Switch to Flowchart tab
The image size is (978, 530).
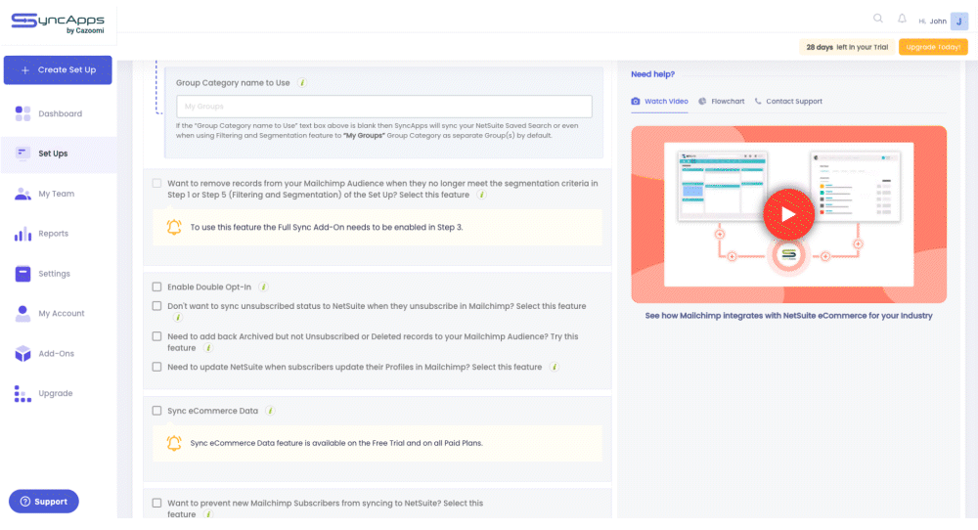tap(722, 101)
